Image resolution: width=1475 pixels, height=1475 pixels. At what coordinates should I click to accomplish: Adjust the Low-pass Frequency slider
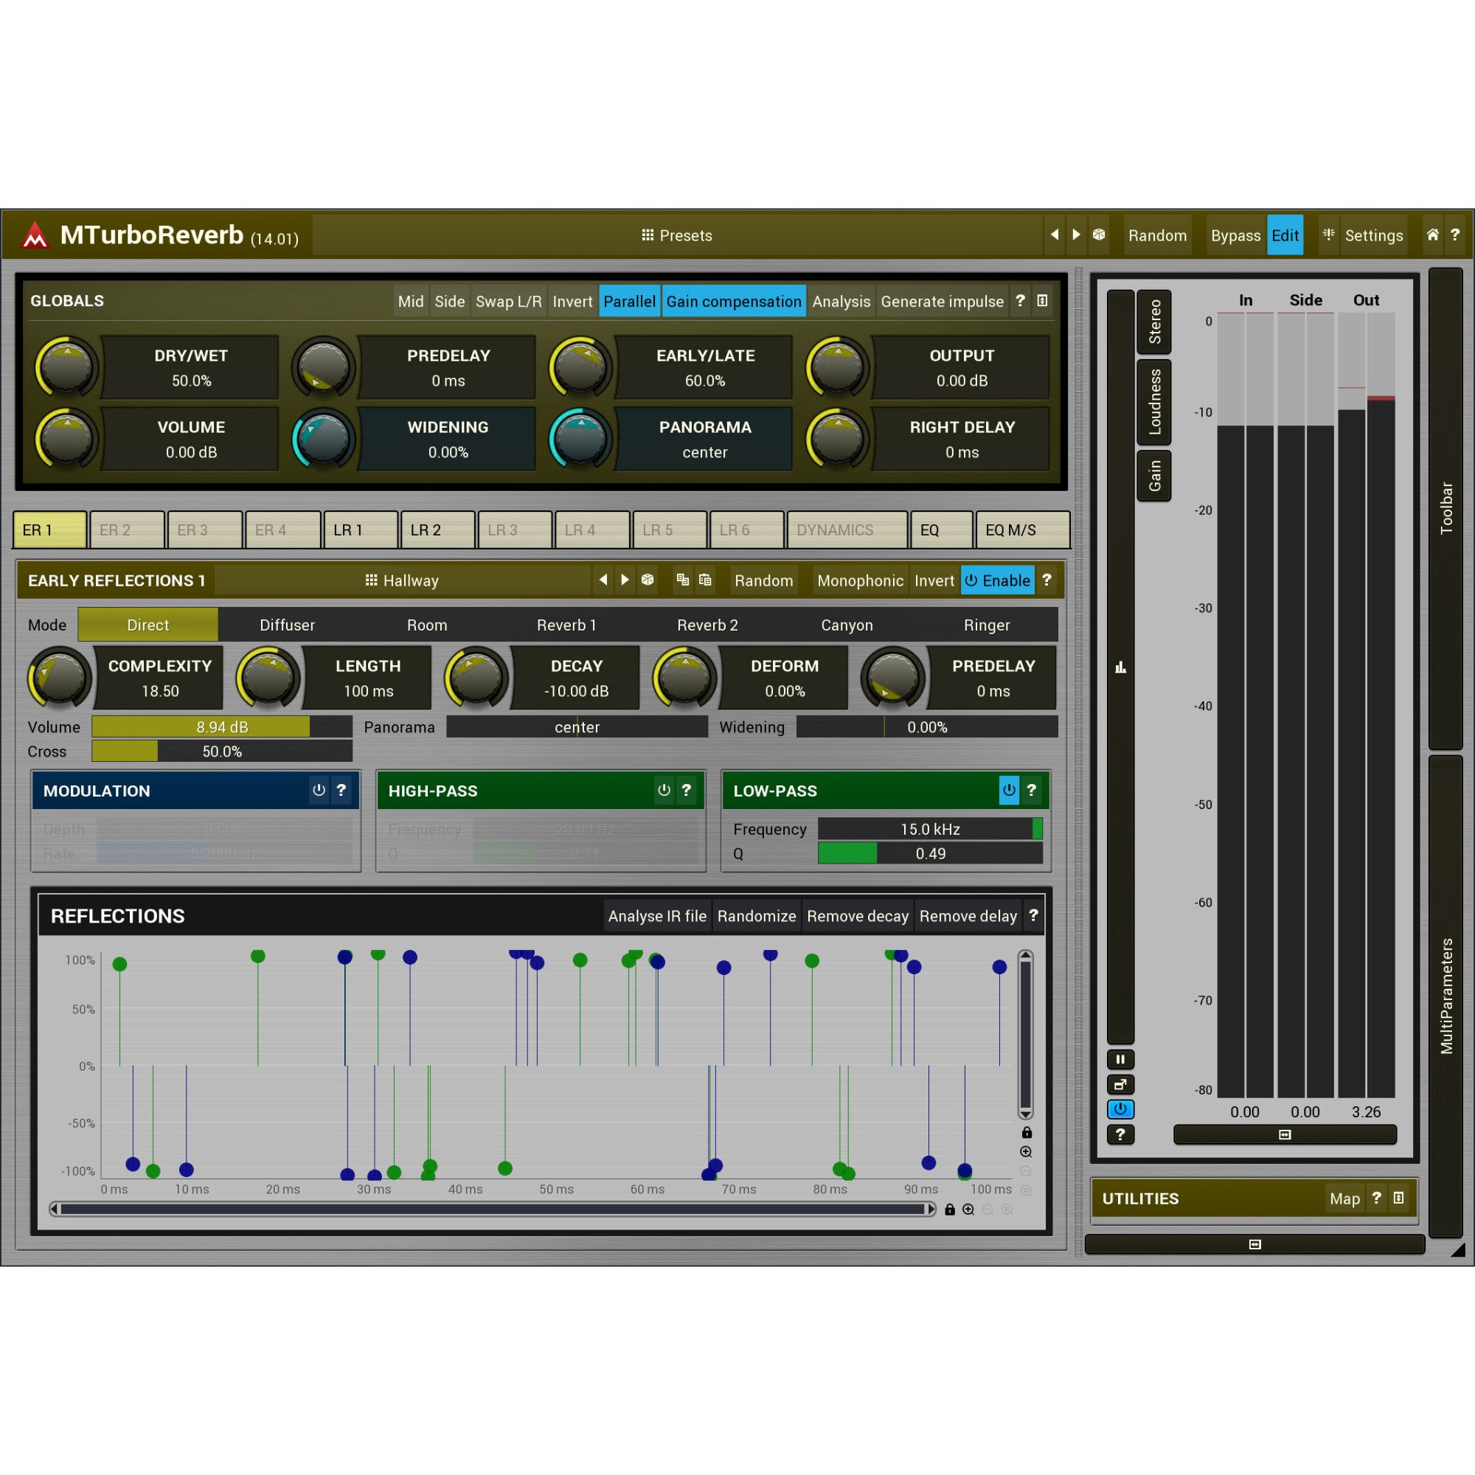(x=930, y=828)
